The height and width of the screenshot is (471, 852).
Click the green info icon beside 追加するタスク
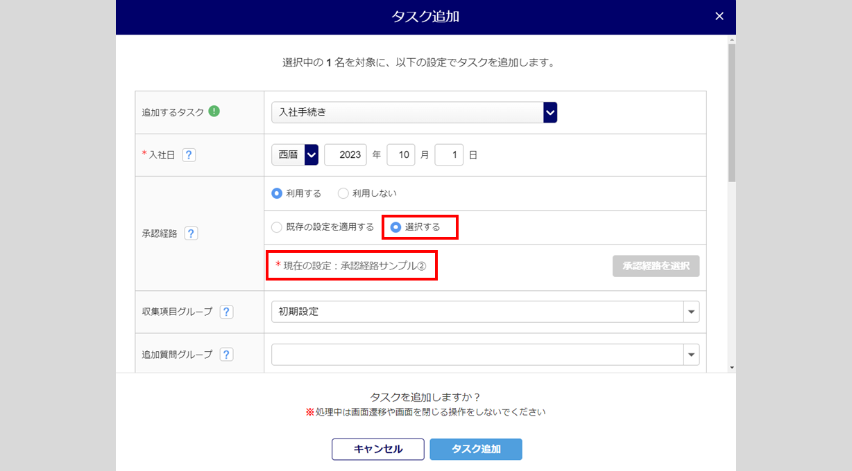214,111
